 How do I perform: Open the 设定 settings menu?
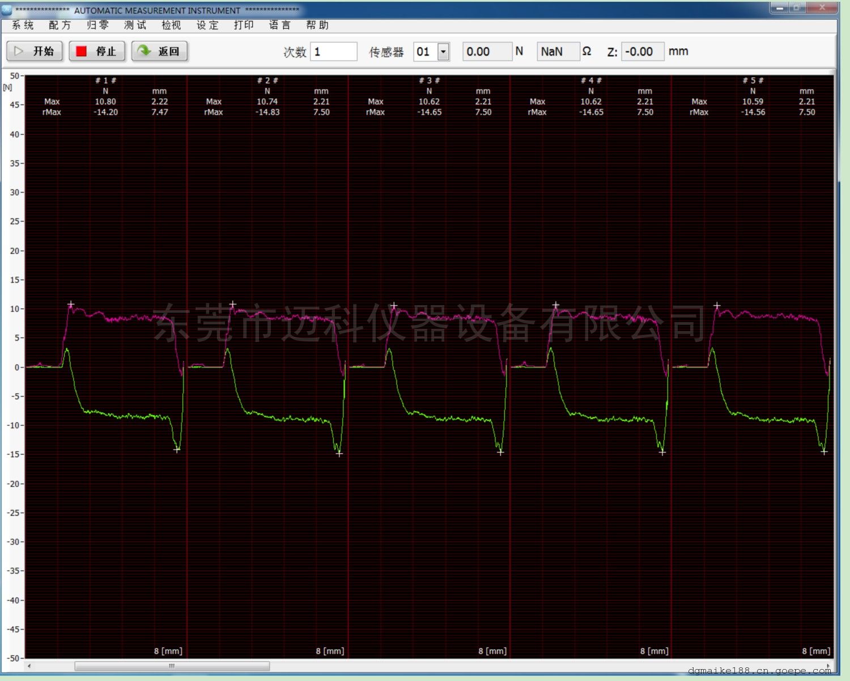(x=207, y=25)
